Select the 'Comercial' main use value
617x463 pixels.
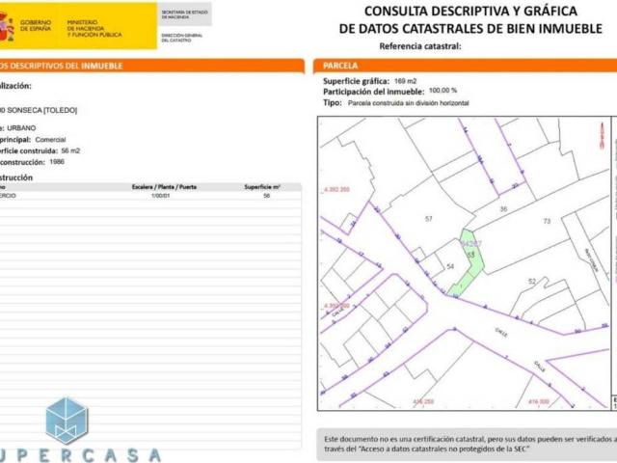point(50,140)
